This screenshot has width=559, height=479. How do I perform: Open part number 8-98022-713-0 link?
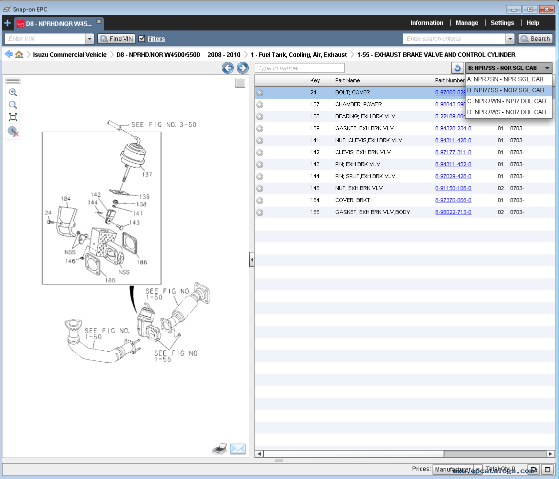coord(453,212)
